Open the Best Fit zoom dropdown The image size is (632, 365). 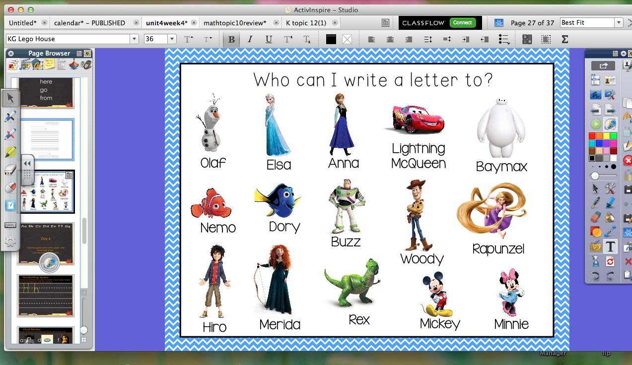[619, 23]
